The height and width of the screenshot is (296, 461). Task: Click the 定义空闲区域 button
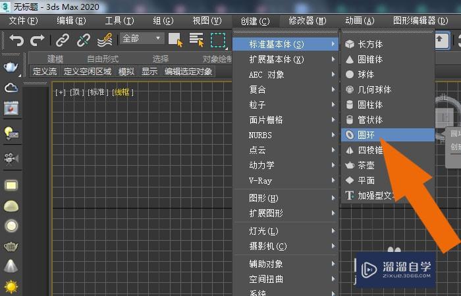[88, 71]
